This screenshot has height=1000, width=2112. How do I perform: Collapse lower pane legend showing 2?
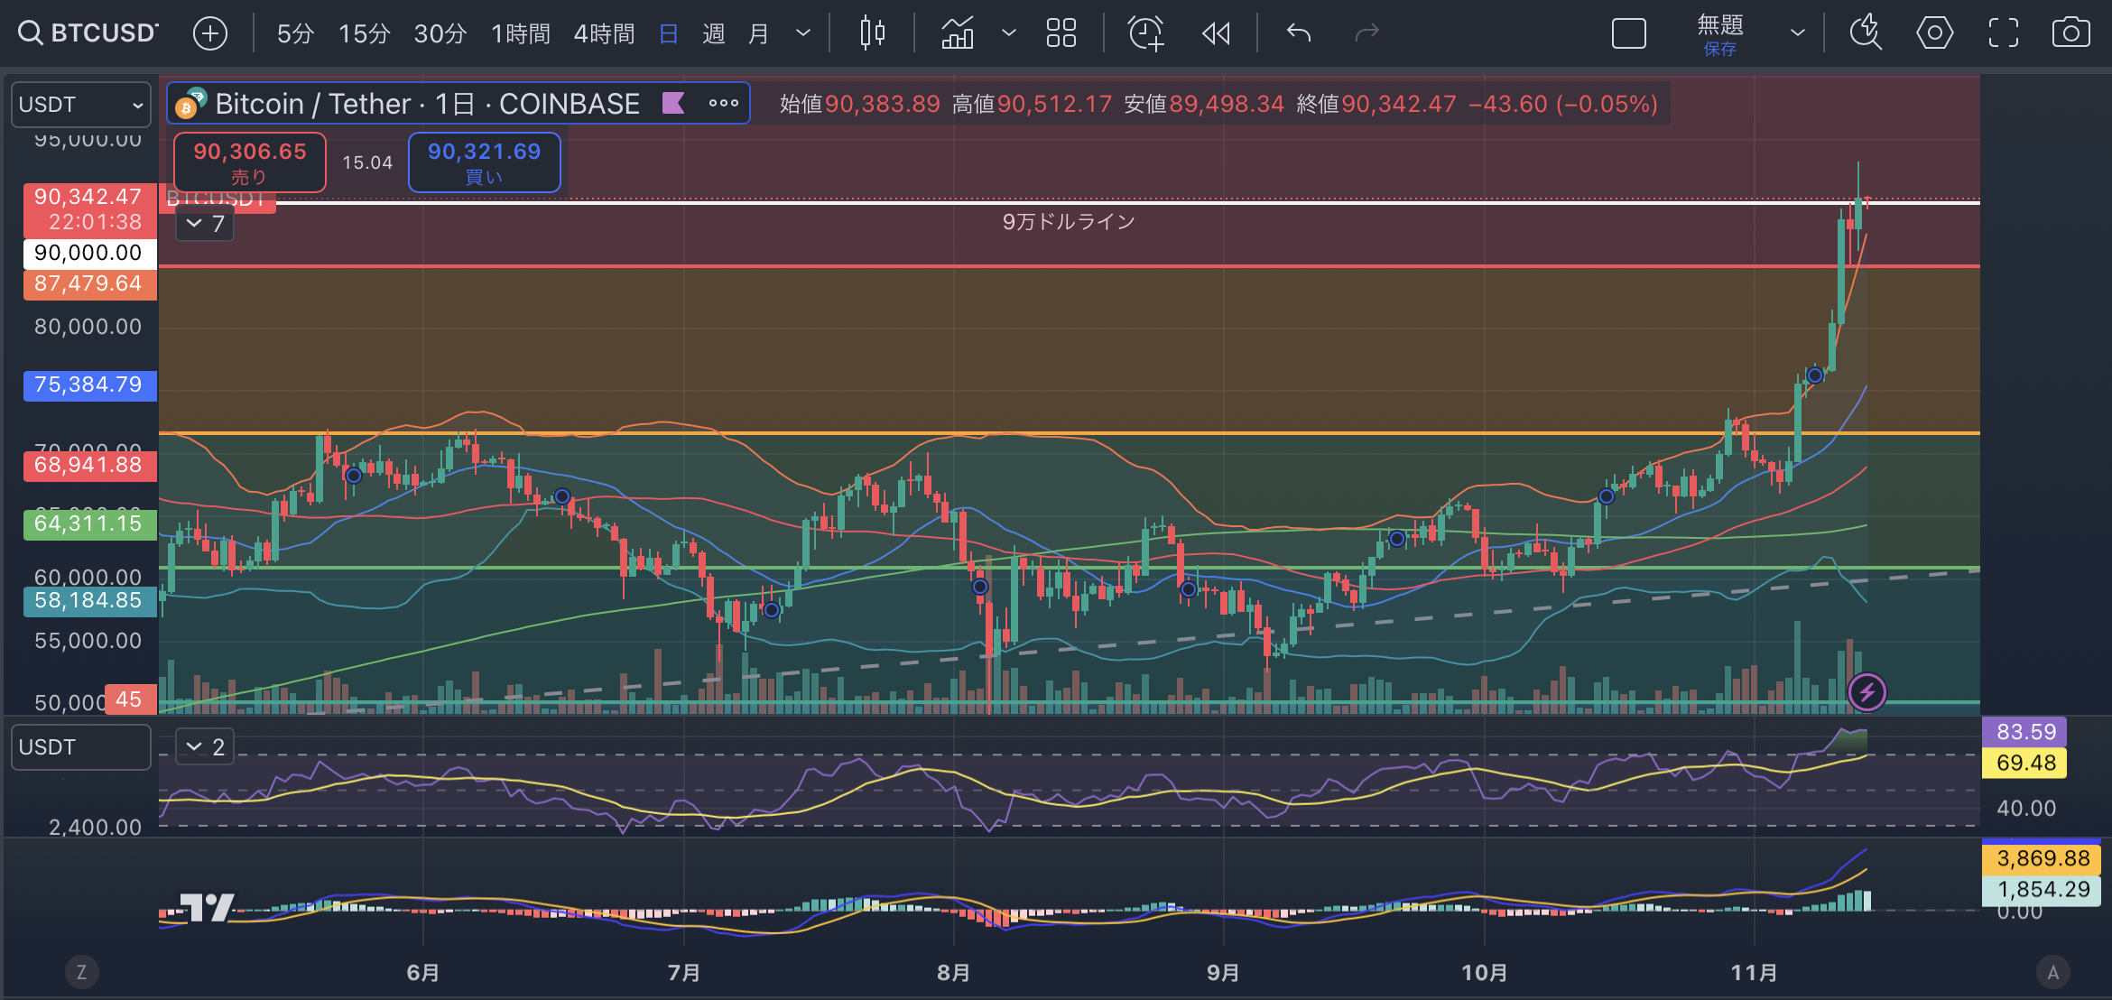click(x=205, y=746)
